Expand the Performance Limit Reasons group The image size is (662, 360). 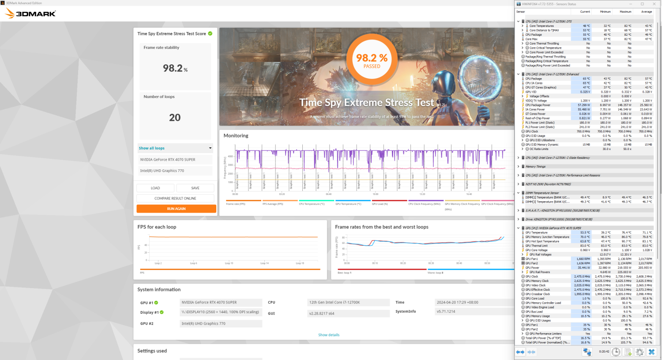click(518, 175)
